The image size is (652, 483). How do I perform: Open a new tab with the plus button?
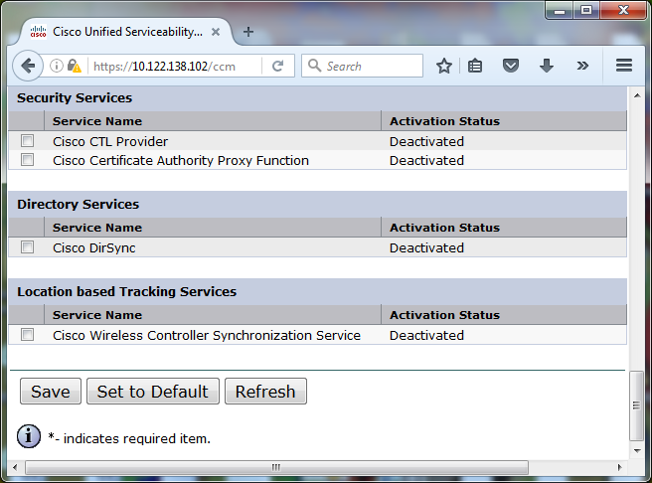[x=248, y=32]
